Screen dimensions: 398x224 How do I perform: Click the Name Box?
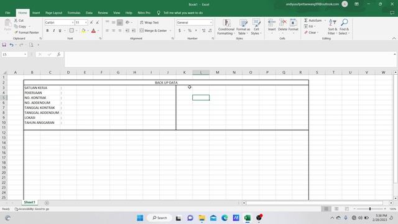[14, 54]
